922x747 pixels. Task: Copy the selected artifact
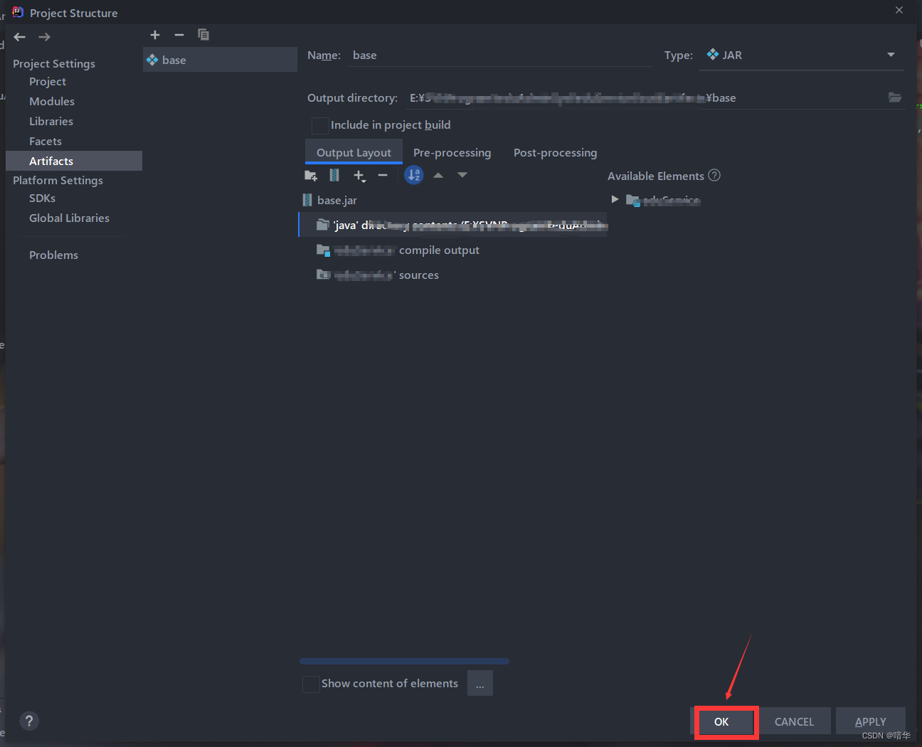click(203, 35)
